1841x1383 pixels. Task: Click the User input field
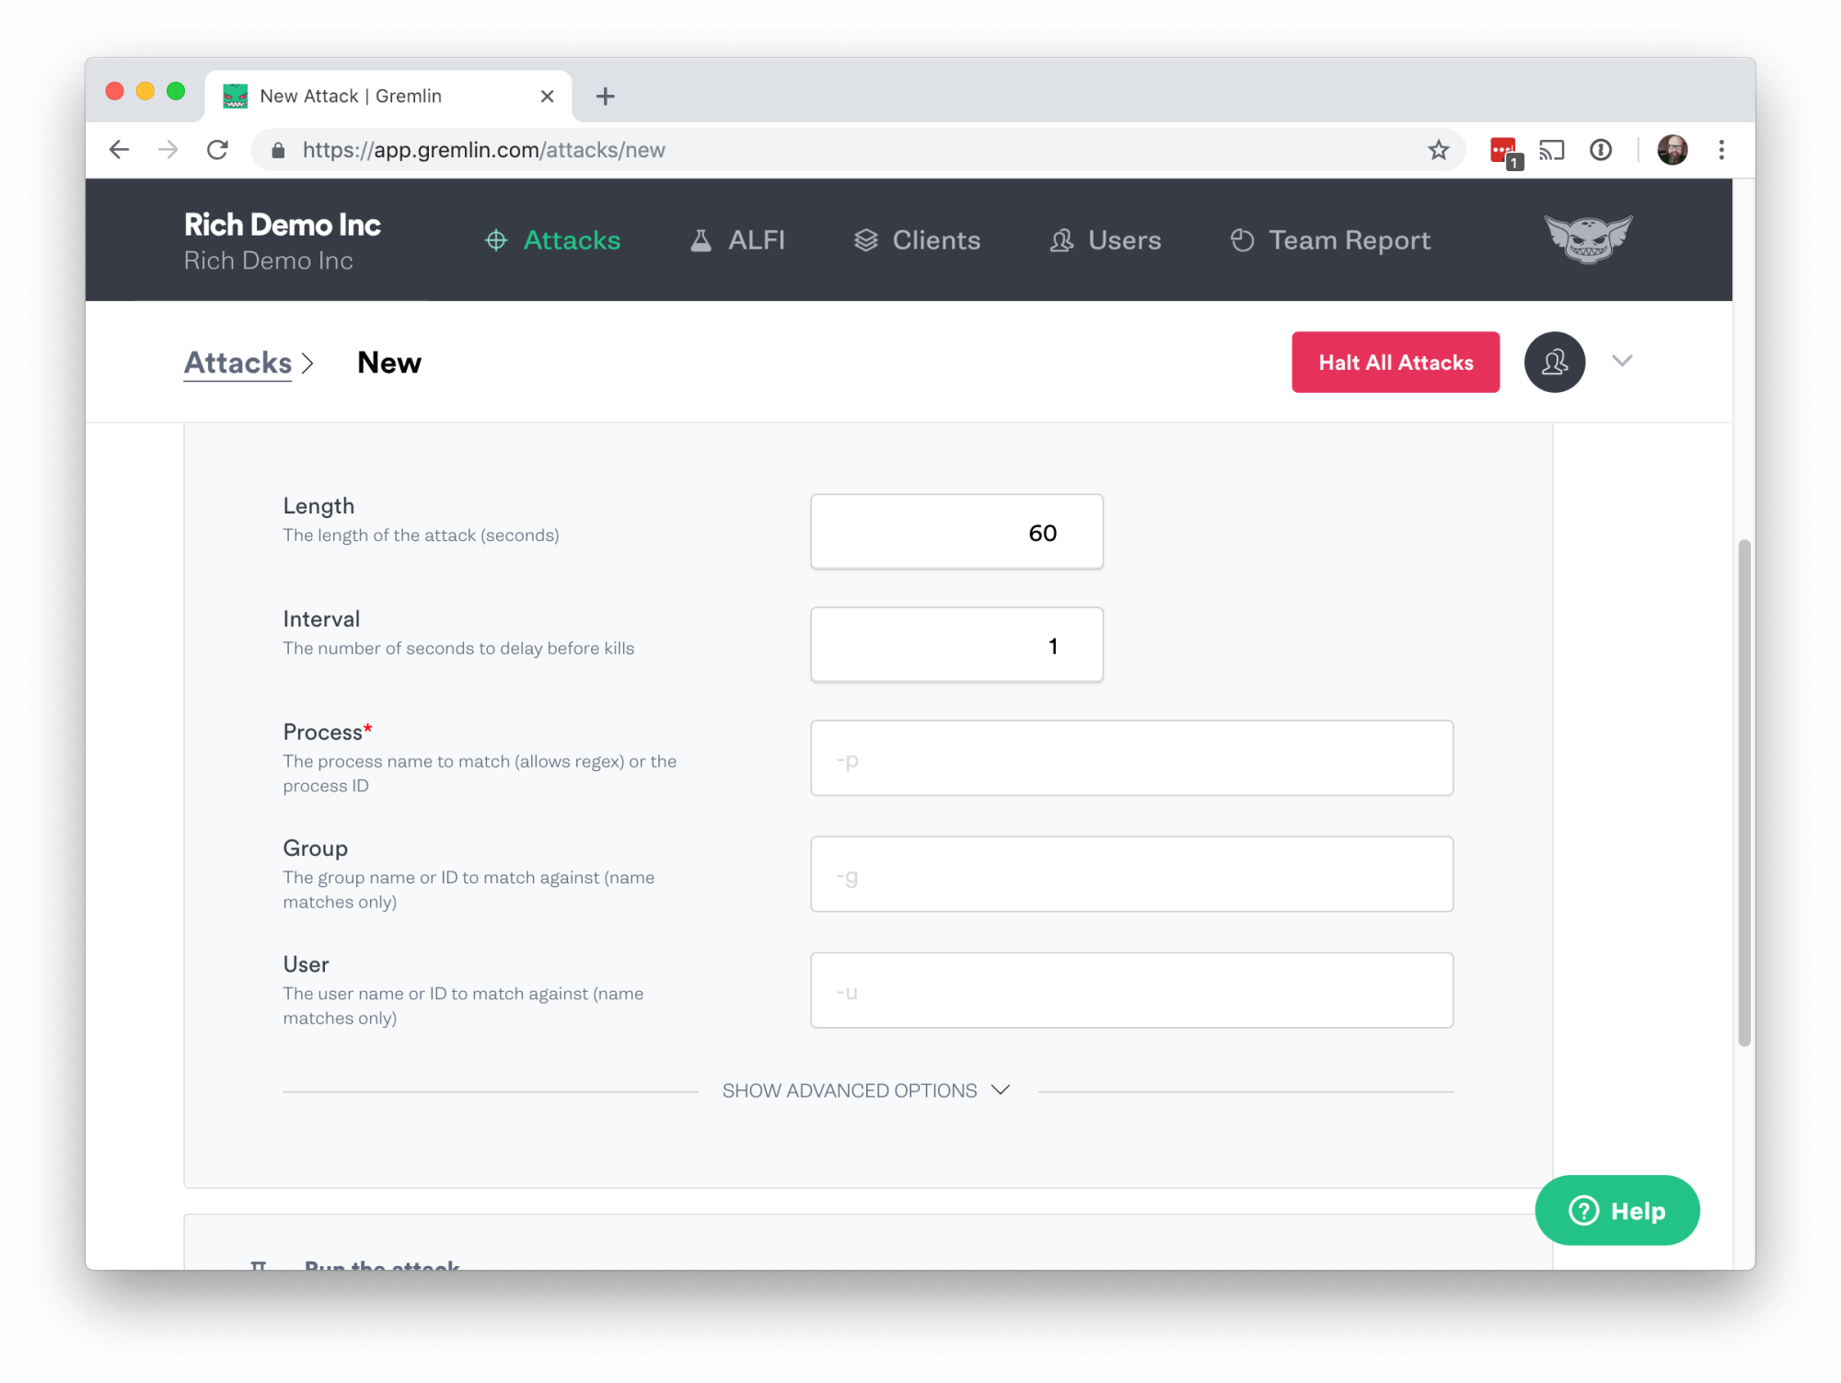point(1132,989)
